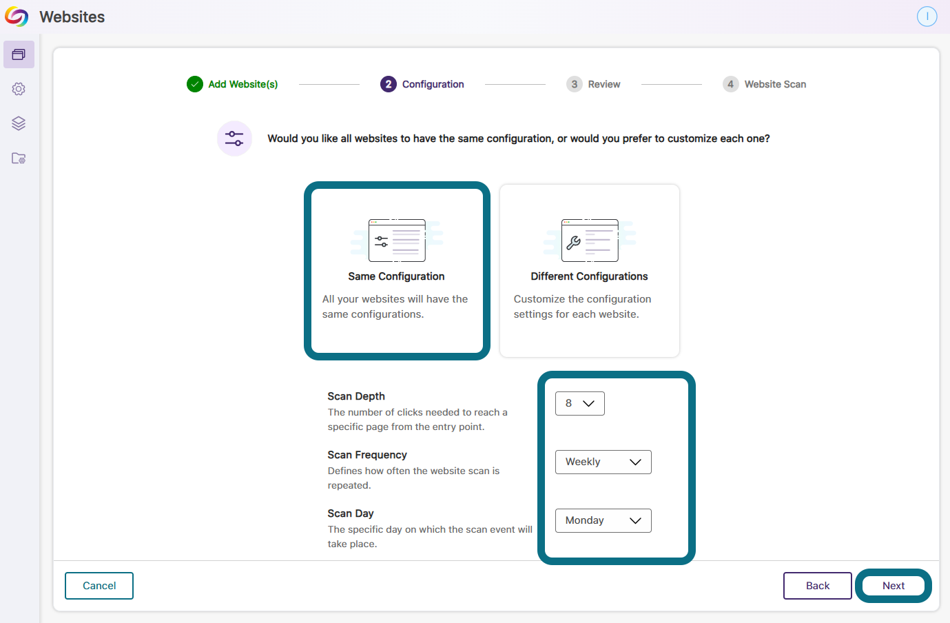Go to the Add Website(s) step
Screen dimensions: 950x623
click(x=242, y=84)
